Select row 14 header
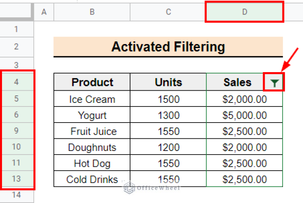This screenshot has height=203, width=303. coord(17,195)
